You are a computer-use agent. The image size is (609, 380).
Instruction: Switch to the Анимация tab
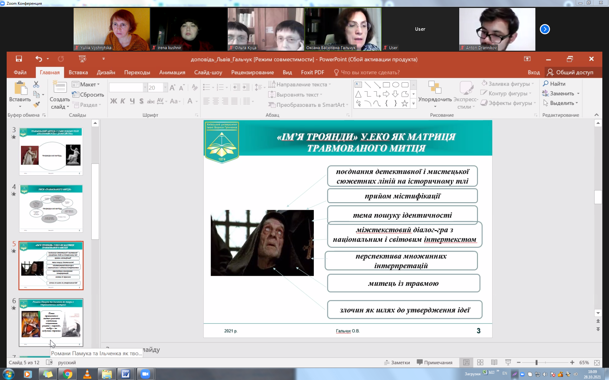tap(172, 72)
